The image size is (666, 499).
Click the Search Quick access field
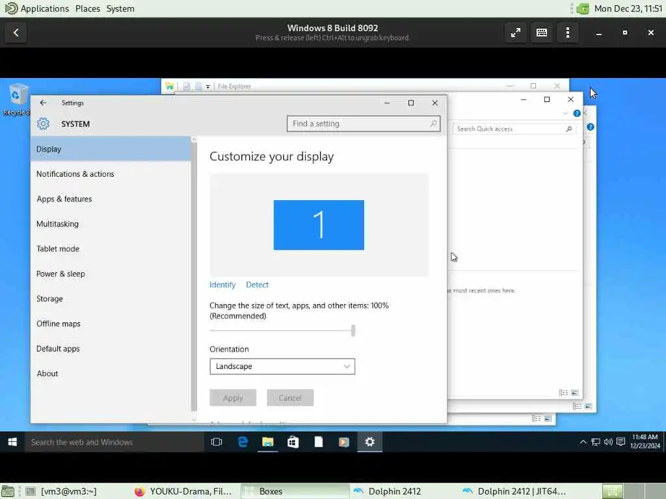coord(514,129)
